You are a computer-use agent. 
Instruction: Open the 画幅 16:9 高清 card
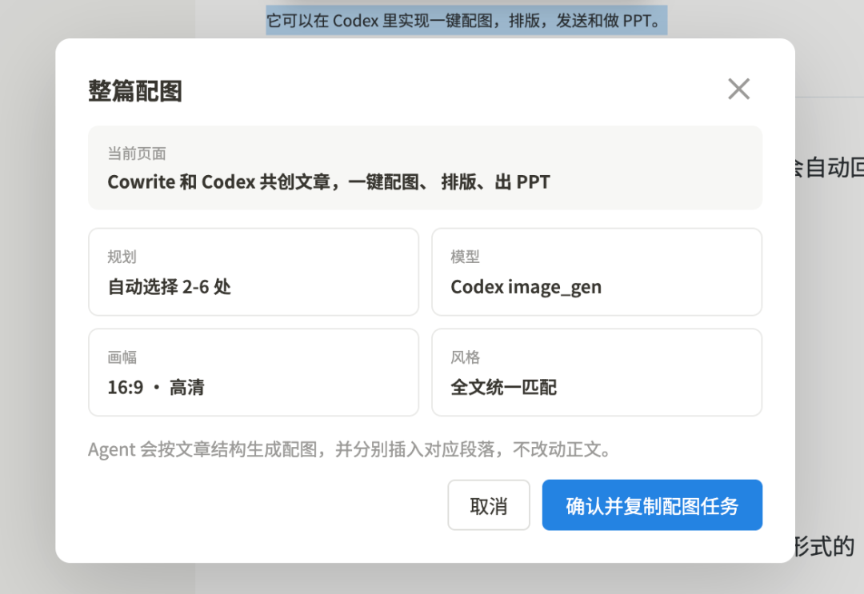click(x=254, y=373)
